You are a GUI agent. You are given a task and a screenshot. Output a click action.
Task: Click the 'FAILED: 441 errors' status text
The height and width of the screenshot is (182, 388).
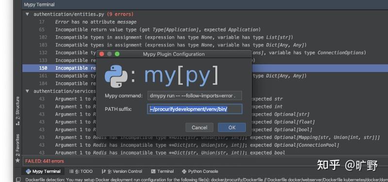(45, 161)
